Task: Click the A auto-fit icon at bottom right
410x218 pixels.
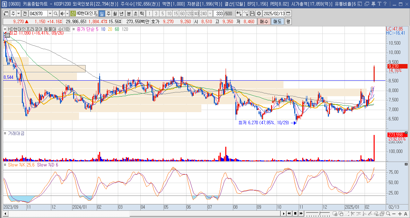Action: pyautogui.click(x=406, y=214)
